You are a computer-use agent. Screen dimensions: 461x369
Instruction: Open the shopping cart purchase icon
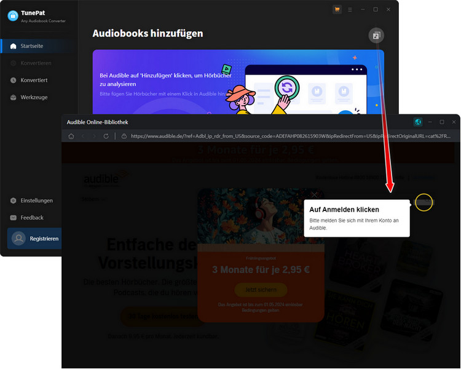[x=337, y=10]
